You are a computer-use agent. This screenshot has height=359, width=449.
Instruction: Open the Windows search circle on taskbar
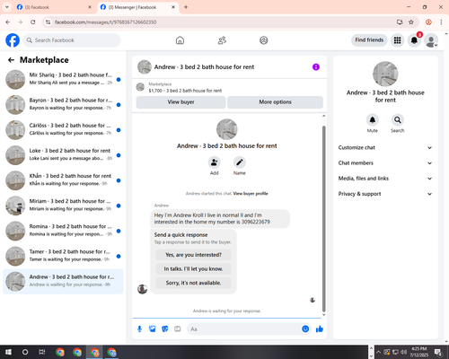(25, 352)
